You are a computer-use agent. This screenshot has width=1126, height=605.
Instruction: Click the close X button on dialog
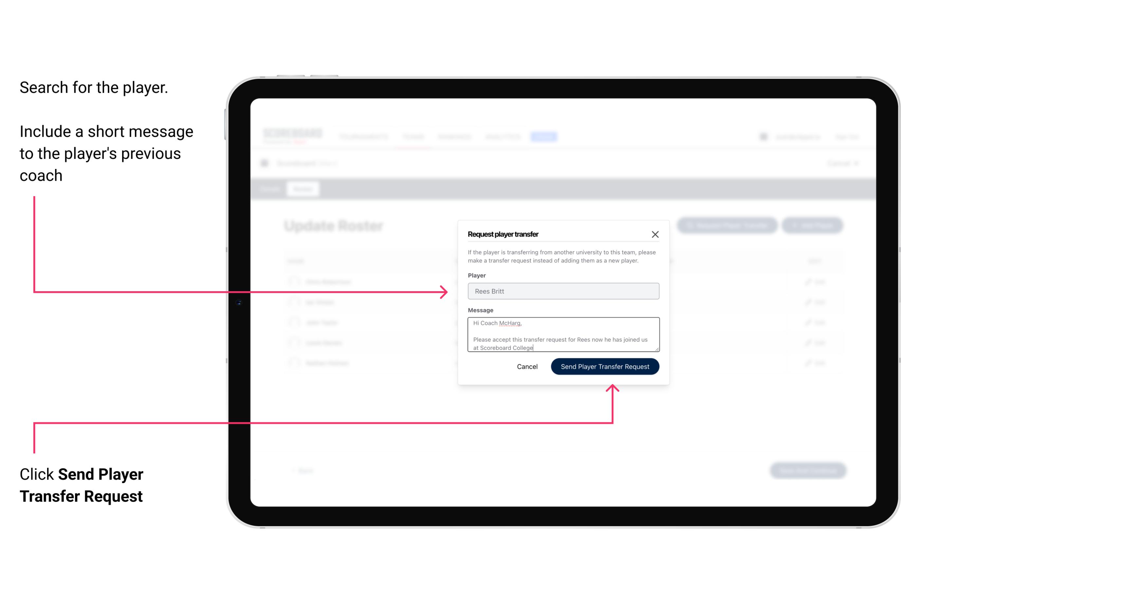click(655, 234)
